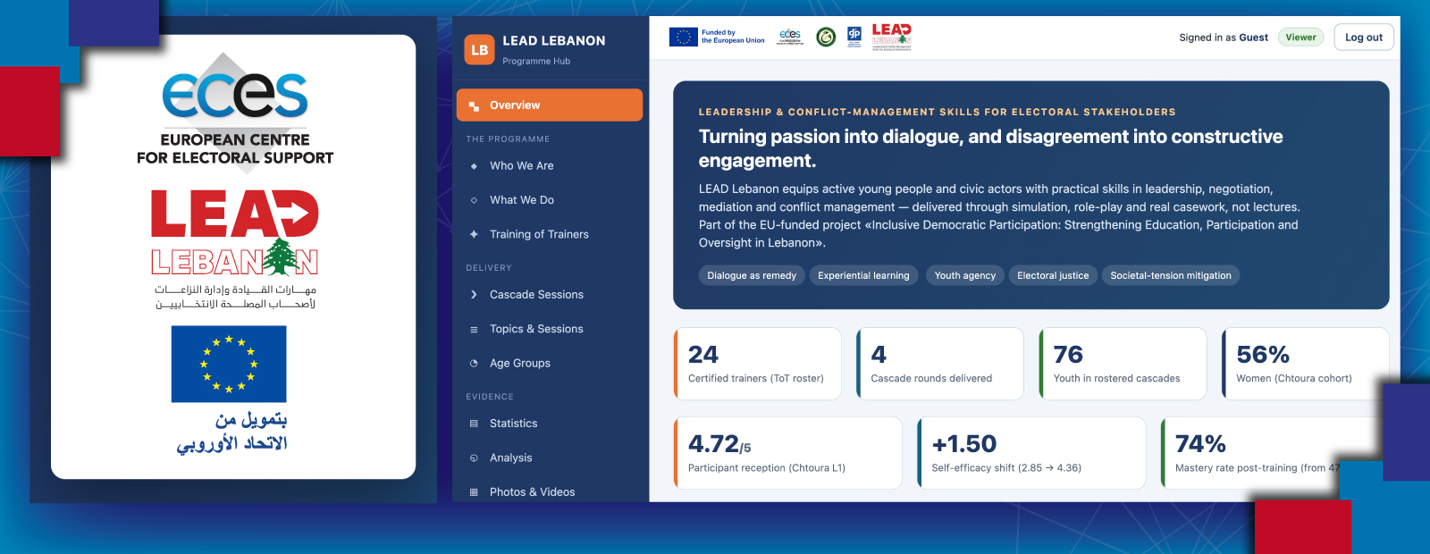Open the +1.50 Self-efficacy shift card

click(x=1031, y=453)
